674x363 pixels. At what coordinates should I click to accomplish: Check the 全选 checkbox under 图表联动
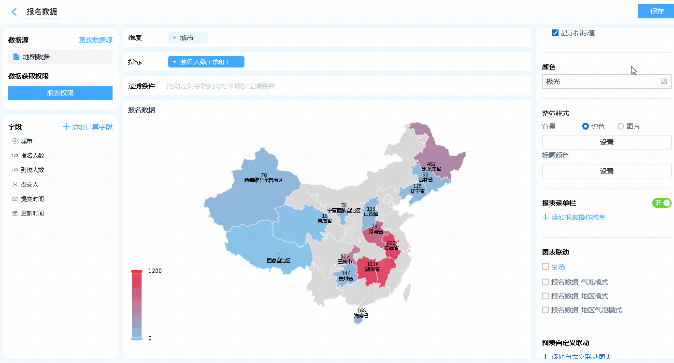(x=545, y=267)
